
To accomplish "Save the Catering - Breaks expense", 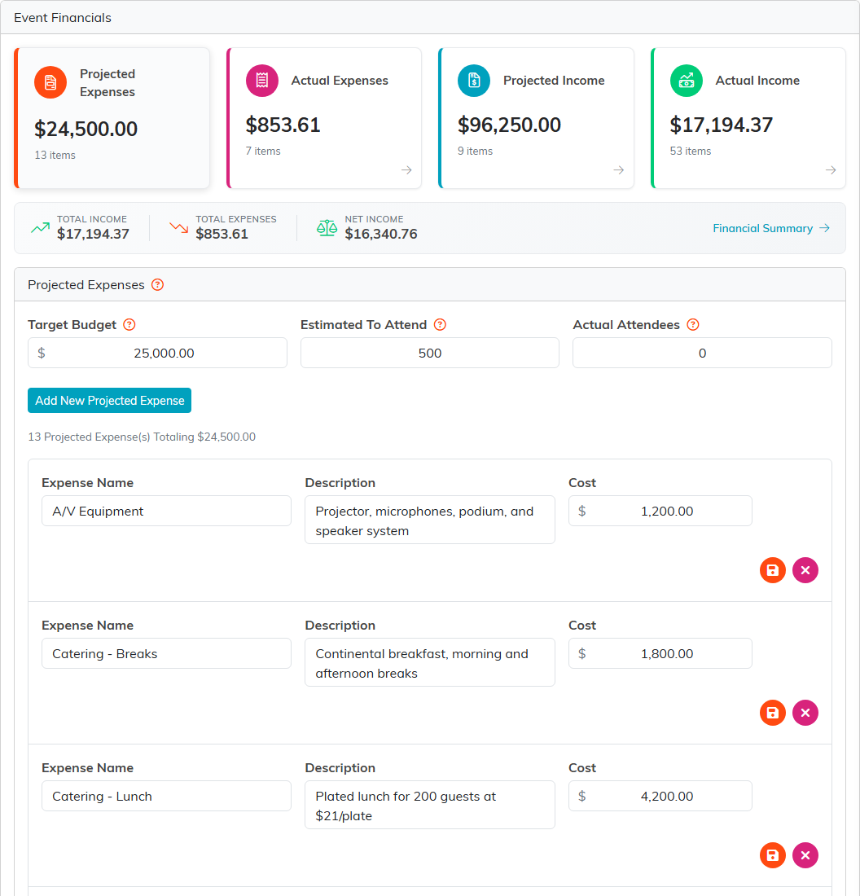I will click(x=773, y=713).
